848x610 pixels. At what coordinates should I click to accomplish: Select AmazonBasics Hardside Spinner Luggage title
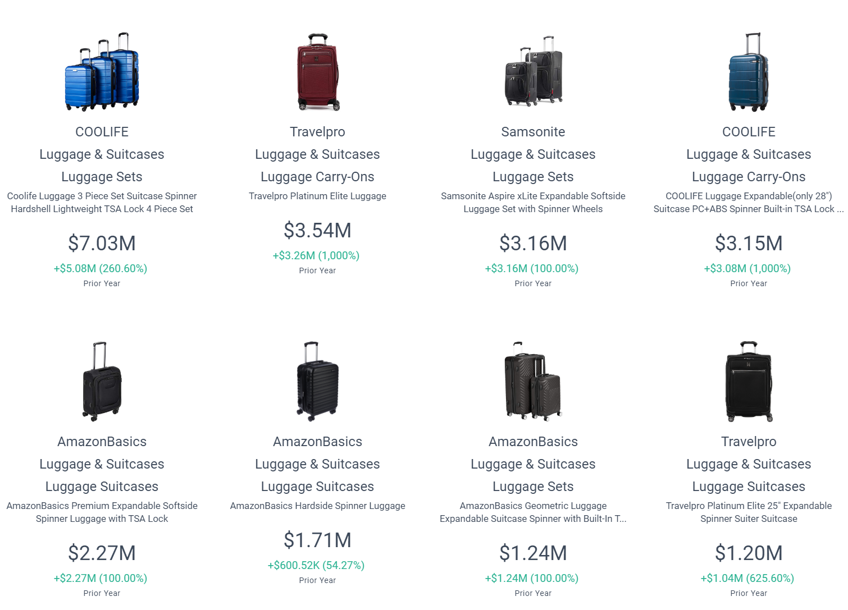[x=318, y=506]
